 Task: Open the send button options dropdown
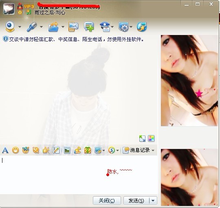153,201
